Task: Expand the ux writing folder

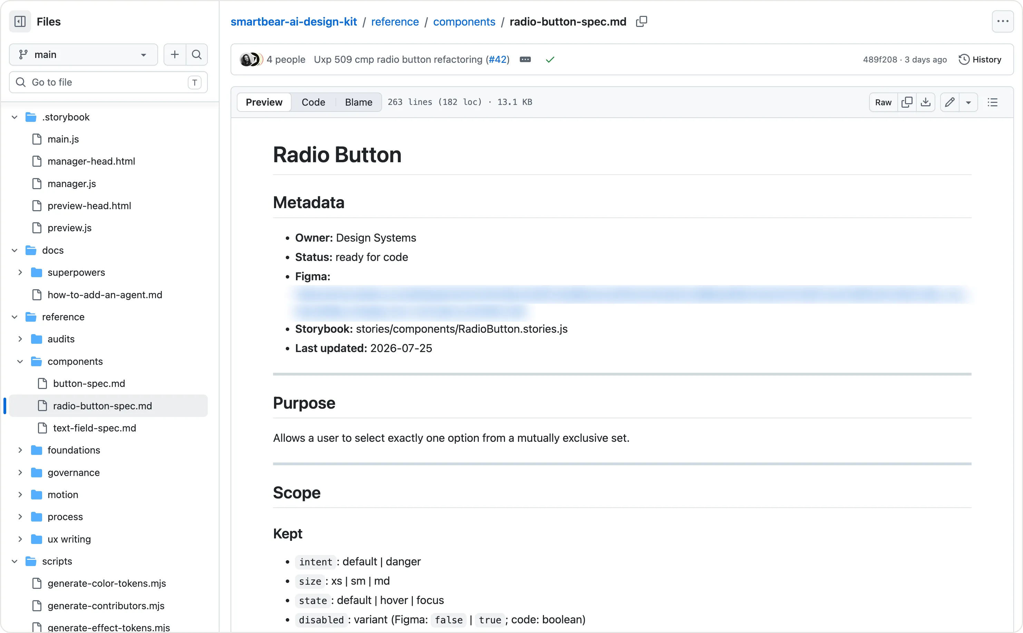Action: click(x=20, y=539)
